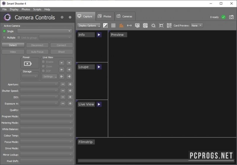
Task: Decrease Shutter Speed with minus button
Action: 63,91
